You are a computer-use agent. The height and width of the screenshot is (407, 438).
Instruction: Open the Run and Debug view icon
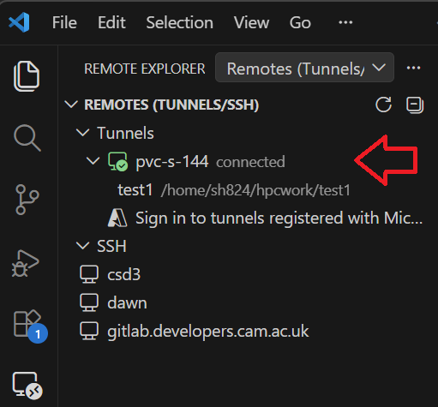pyautogui.click(x=26, y=263)
